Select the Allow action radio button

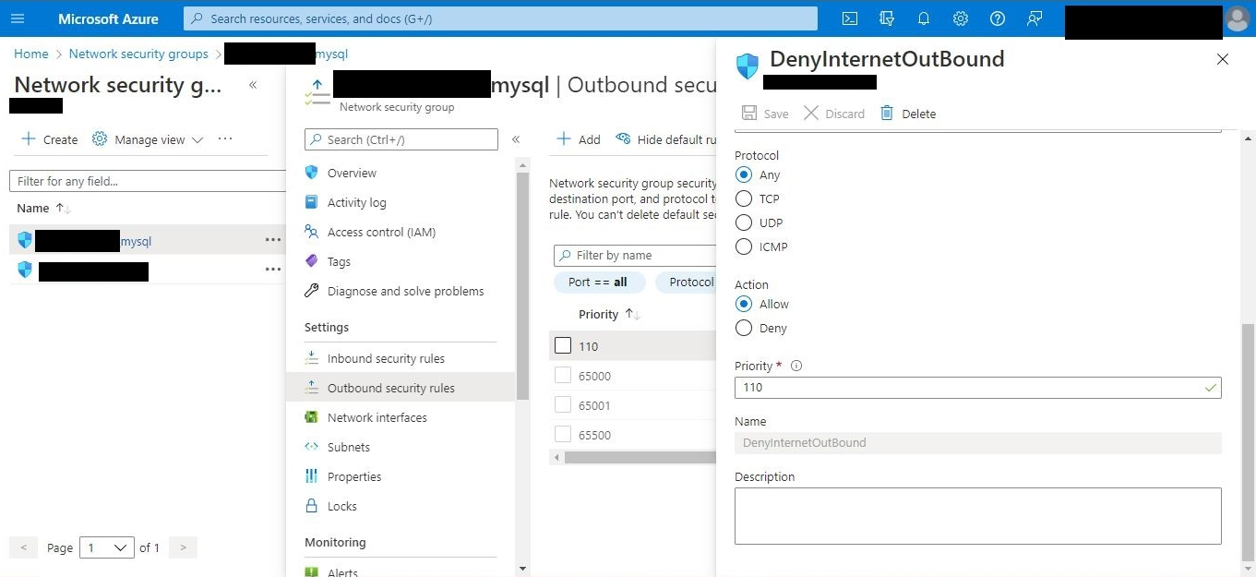(x=744, y=304)
